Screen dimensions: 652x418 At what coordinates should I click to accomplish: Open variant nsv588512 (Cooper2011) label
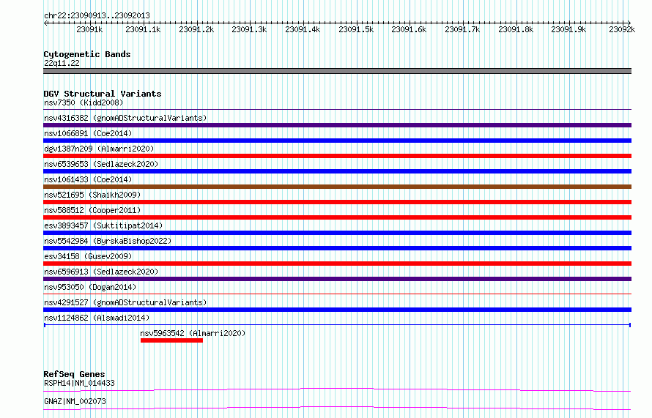tap(92, 210)
